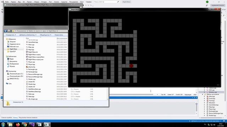Select StartMenuState.cpp in Explorer list
Screen dimensions: 227x127
click(x=34, y=89)
